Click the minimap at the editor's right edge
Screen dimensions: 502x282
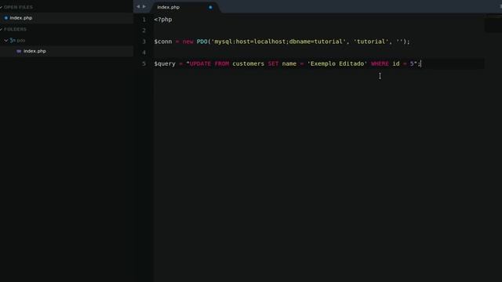pos(493,23)
